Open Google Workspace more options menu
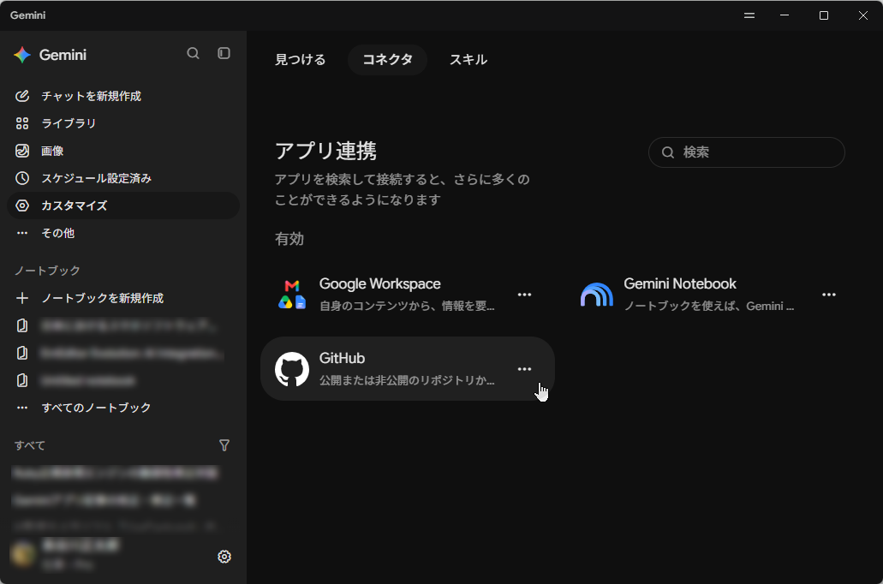 [x=524, y=295]
